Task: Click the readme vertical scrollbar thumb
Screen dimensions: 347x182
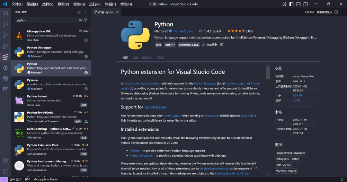Action: (x=268, y=72)
